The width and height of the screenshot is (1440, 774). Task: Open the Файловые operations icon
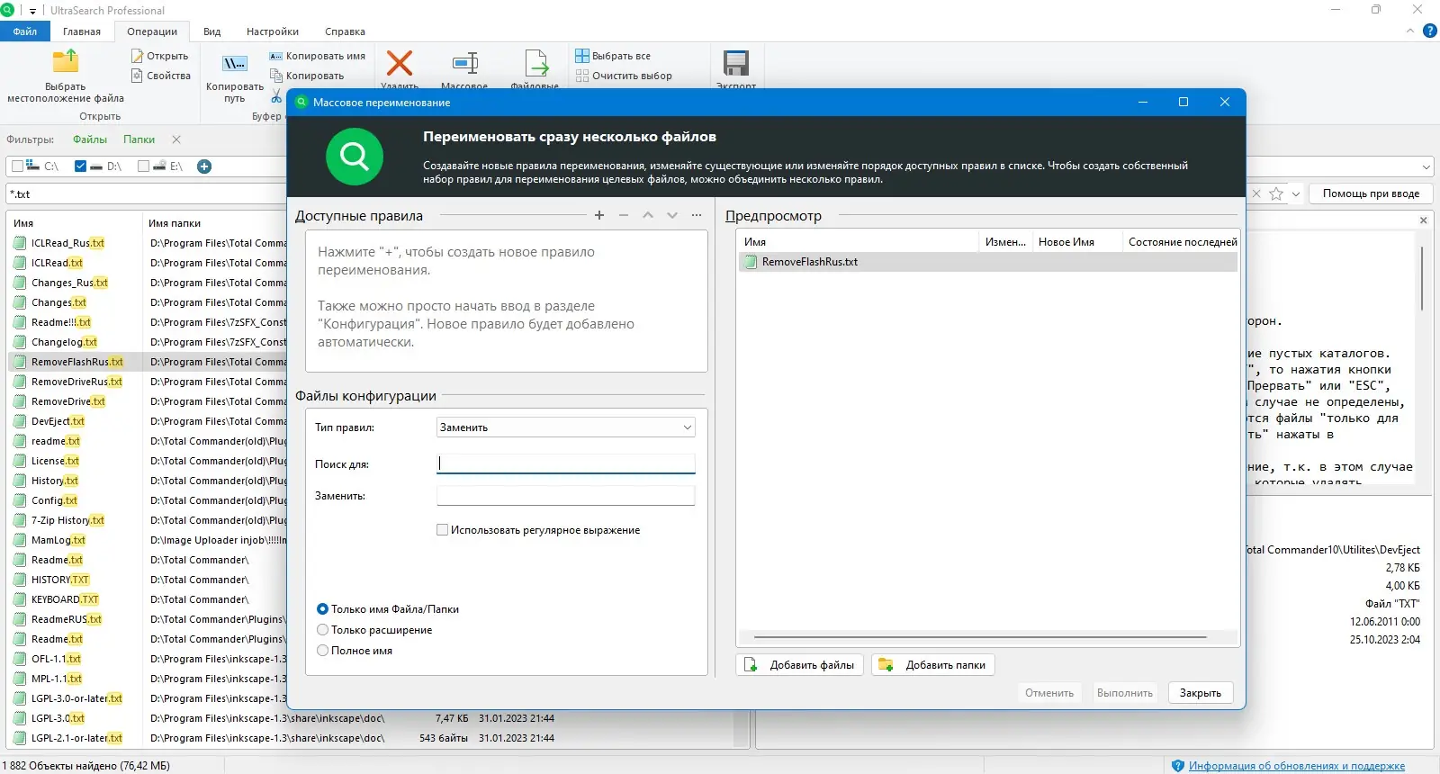pyautogui.click(x=536, y=64)
